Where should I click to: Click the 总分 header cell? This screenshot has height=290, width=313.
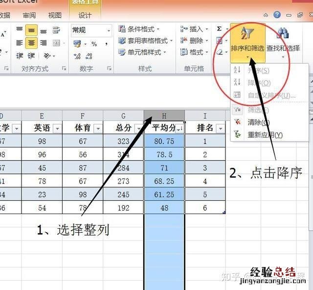pos(123,127)
